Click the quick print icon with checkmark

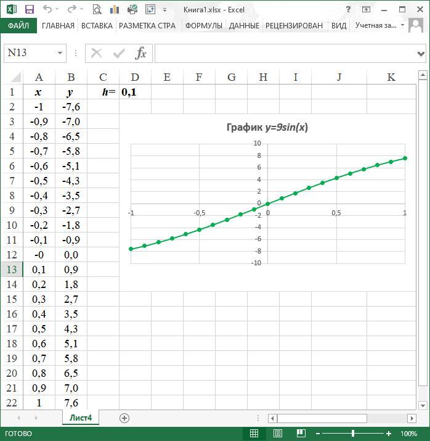tap(132, 10)
